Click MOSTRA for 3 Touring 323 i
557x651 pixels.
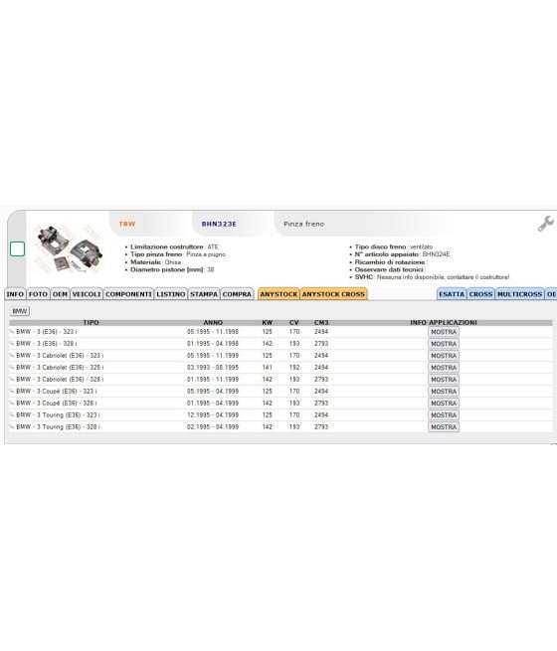click(x=444, y=415)
